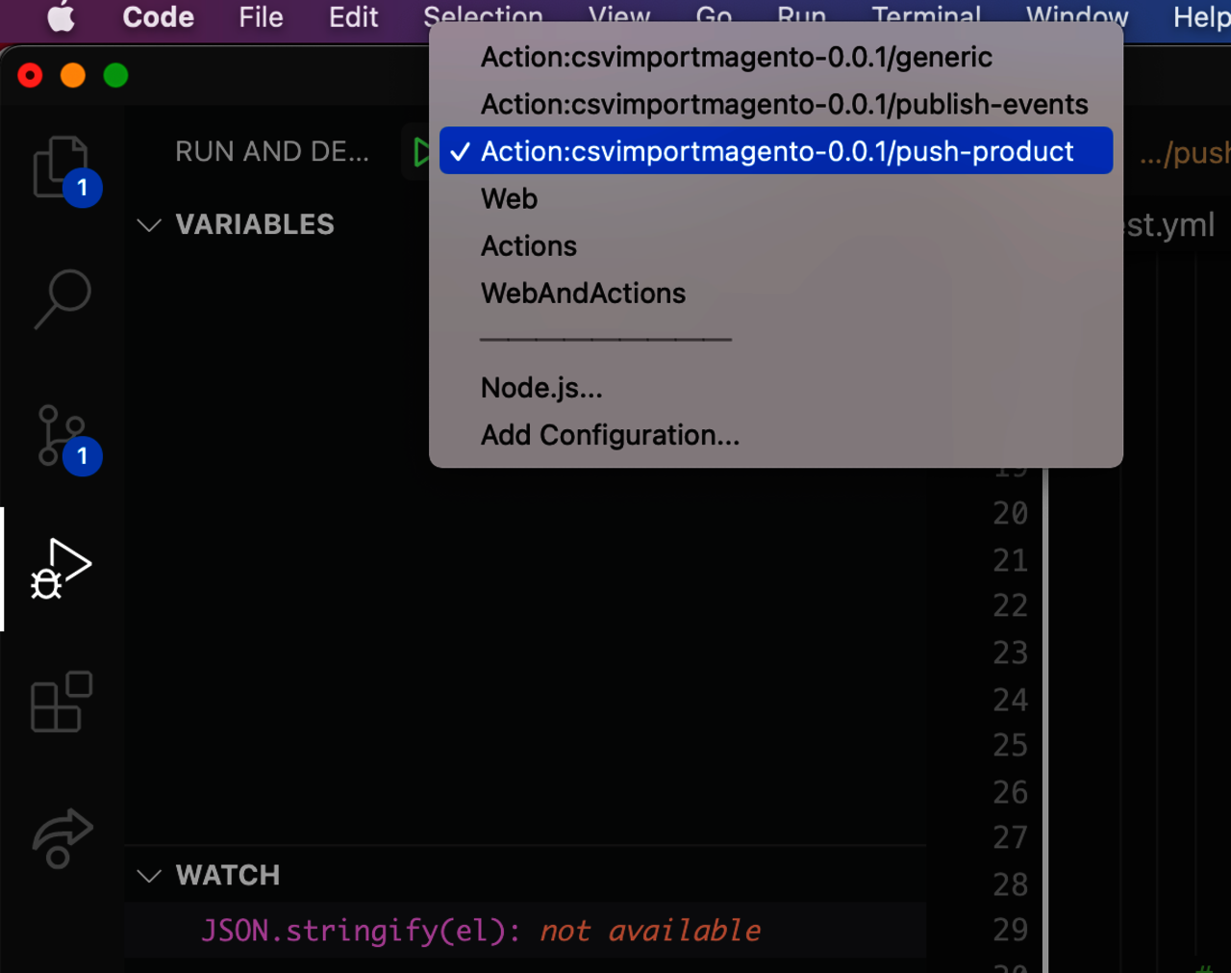1231x973 pixels.
Task: Open the Edit menu
Action: click(x=353, y=17)
